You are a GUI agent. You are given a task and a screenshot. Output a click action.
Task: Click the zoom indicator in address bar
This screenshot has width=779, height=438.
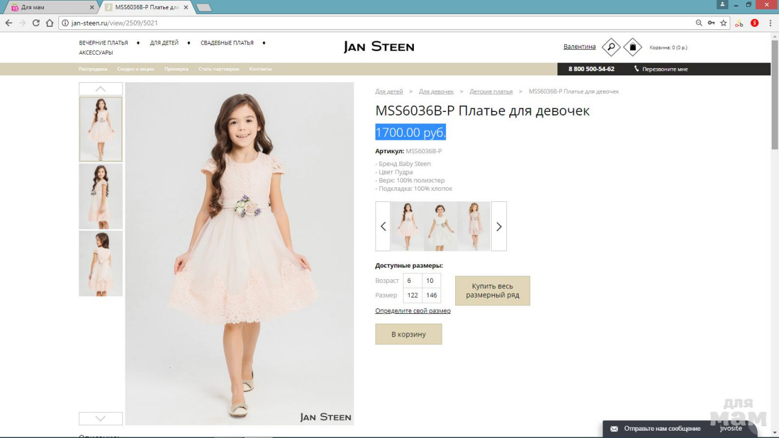point(699,23)
